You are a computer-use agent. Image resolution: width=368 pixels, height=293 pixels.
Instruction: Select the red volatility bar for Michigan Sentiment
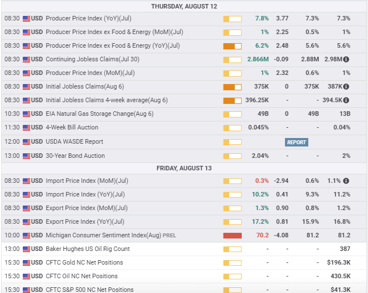(x=233, y=236)
